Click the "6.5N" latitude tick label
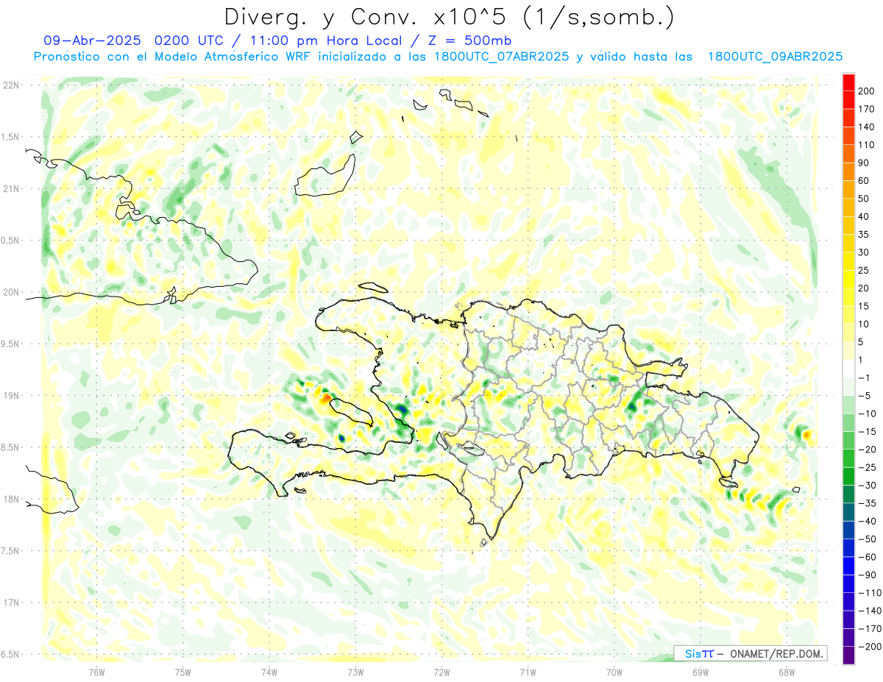Screen dimensions: 883x682 [x=10, y=654]
